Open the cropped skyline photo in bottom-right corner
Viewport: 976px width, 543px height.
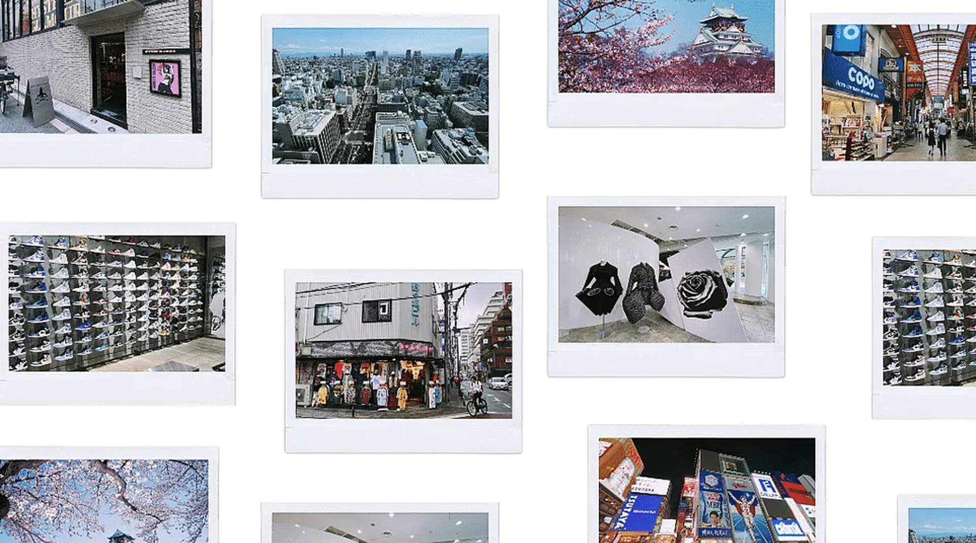coord(942,525)
